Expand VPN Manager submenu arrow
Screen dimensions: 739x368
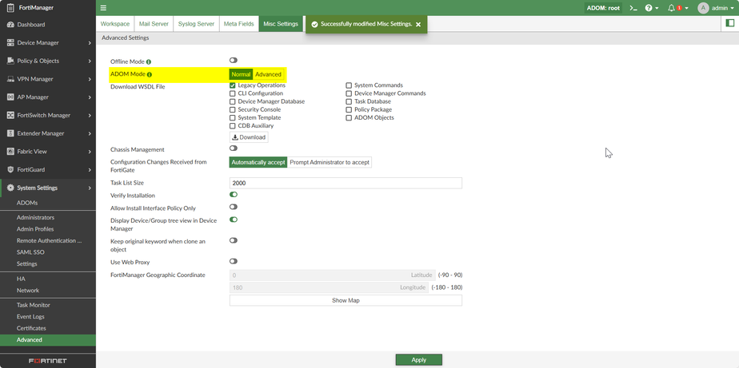[x=90, y=79]
